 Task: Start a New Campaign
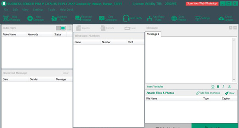tap(36, 18)
